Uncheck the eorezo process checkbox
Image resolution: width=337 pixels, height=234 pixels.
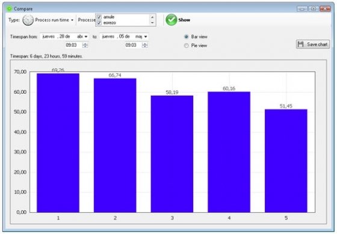99,23
